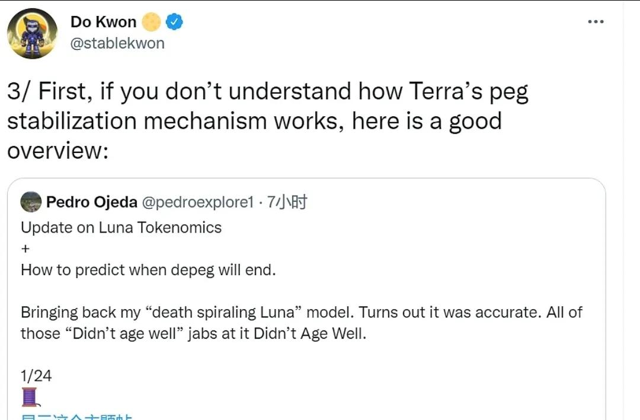
Task: Open the three-dot more options menu
Action: pyautogui.click(x=596, y=22)
